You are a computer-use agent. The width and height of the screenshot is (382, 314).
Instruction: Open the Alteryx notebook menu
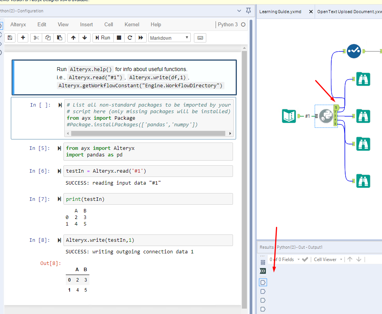coord(18,25)
